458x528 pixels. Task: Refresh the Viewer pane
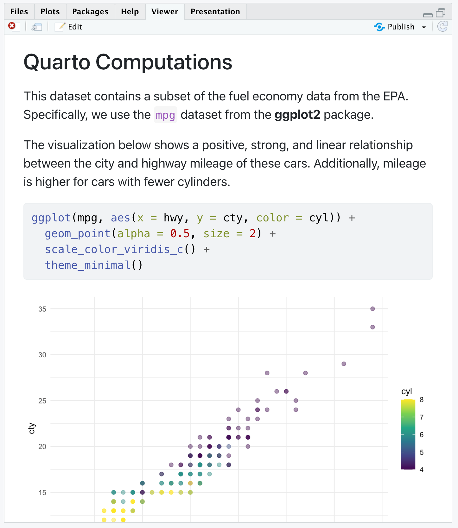pyautogui.click(x=442, y=27)
